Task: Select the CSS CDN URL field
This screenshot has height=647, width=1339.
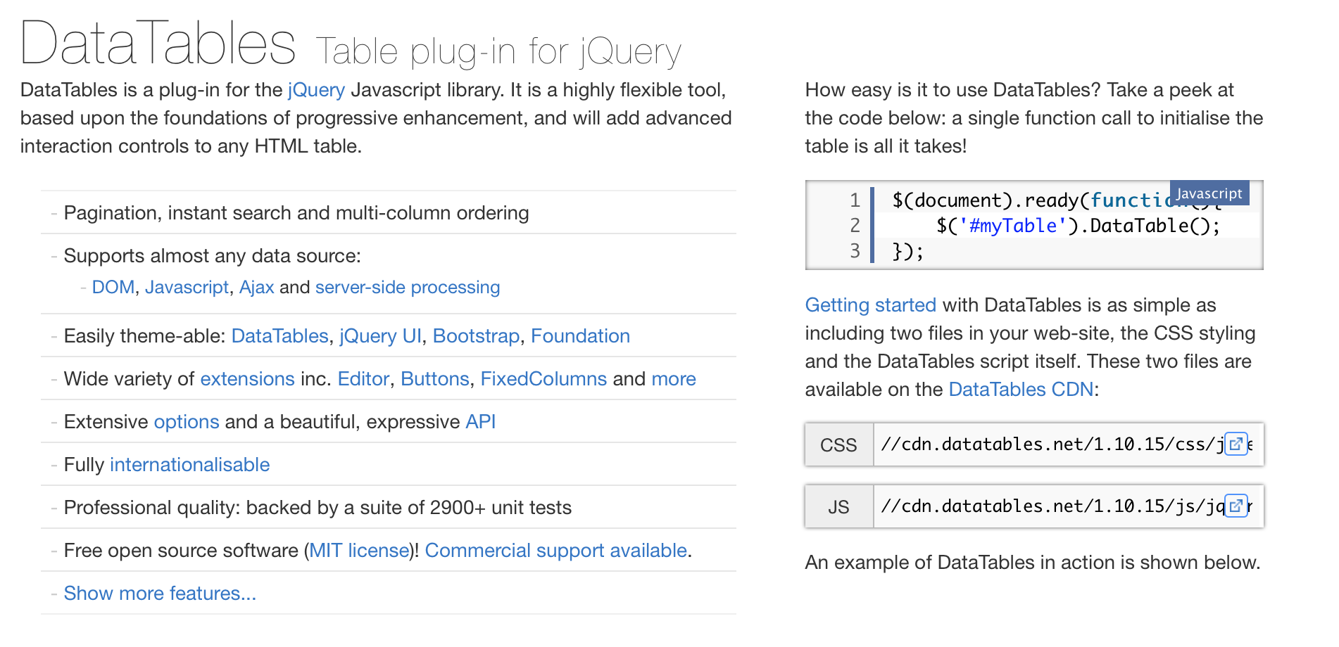Action: (1049, 444)
